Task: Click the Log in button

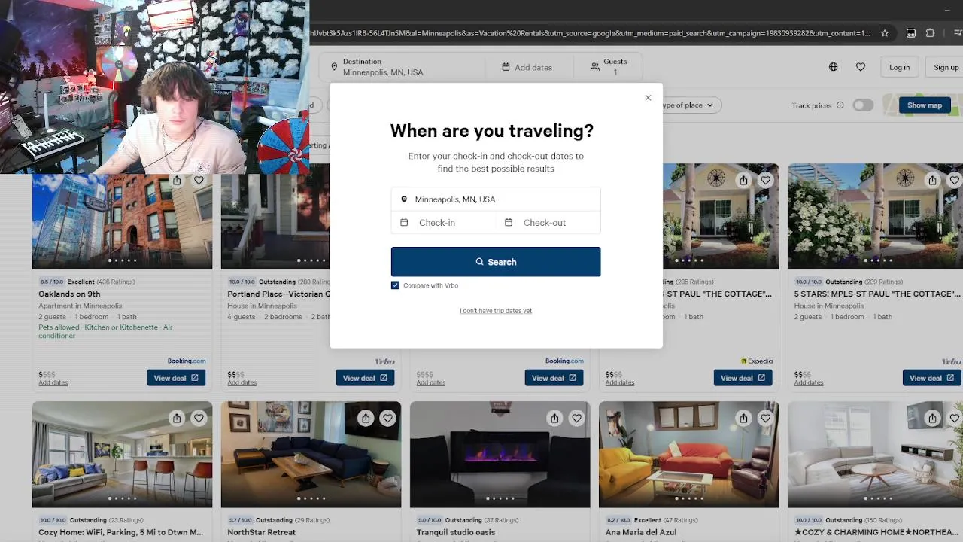Action: (x=899, y=67)
